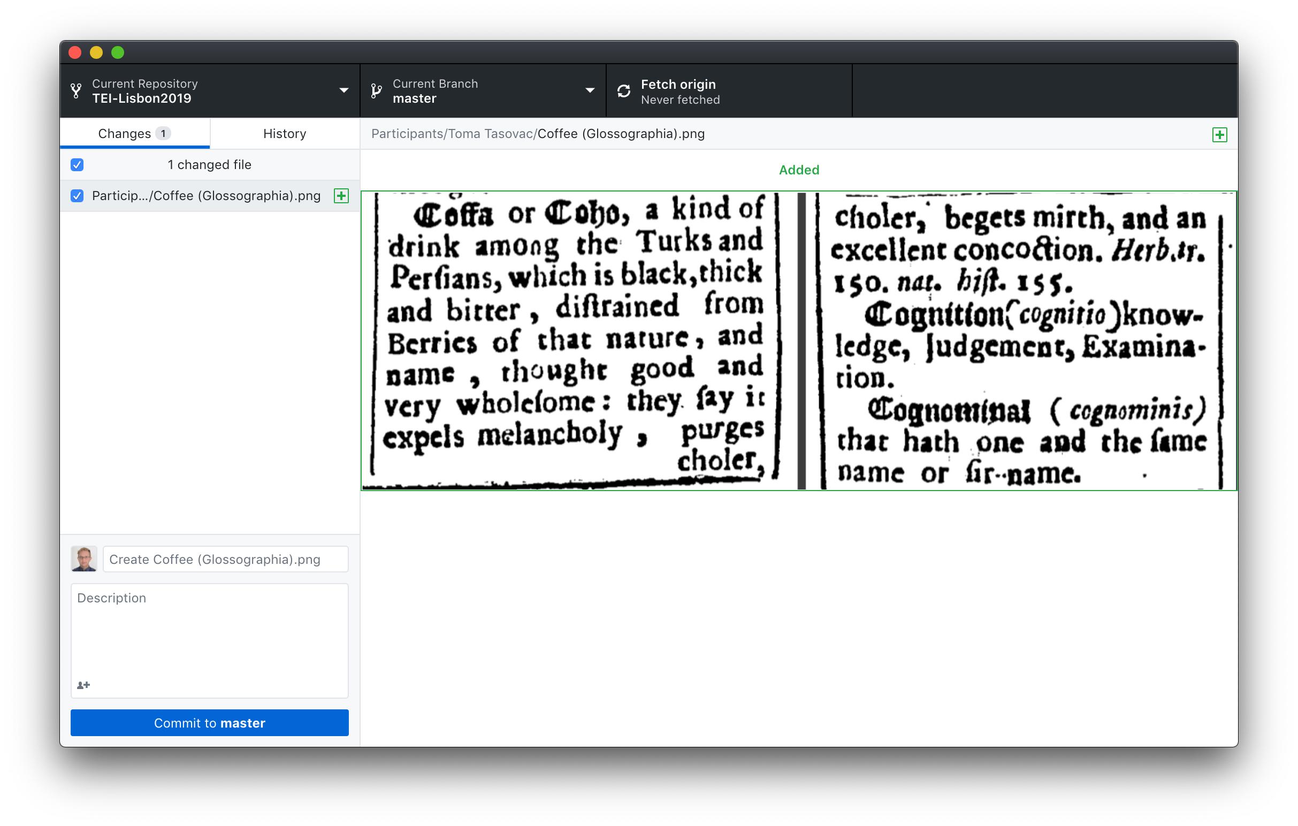Viewport: 1298px width, 826px height.
Task: Click Commit to master button
Action: click(210, 722)
